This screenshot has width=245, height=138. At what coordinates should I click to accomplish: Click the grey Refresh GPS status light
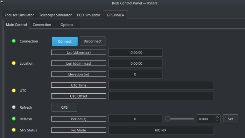pyautogui.click(x=14, y=107)
